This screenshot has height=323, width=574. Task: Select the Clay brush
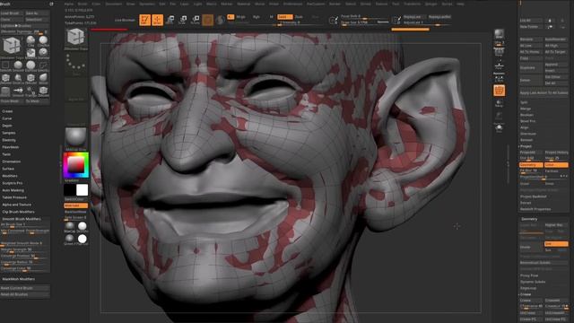30,40
